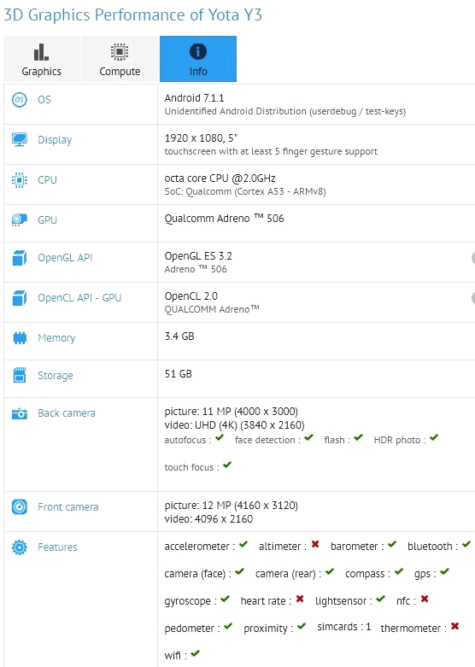475x667 pixels.
Task: Click picture: 11 MP (4000 x 3000) text
Action: coord(232,412)
